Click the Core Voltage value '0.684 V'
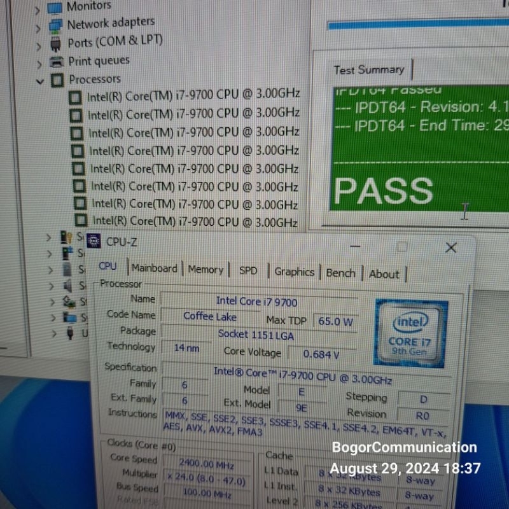Image resolution: width=509 pixels, height=509 pixels. [321, 354]
